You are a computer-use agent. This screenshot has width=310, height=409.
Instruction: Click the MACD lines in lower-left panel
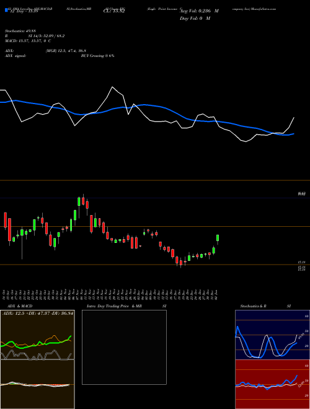35,384
